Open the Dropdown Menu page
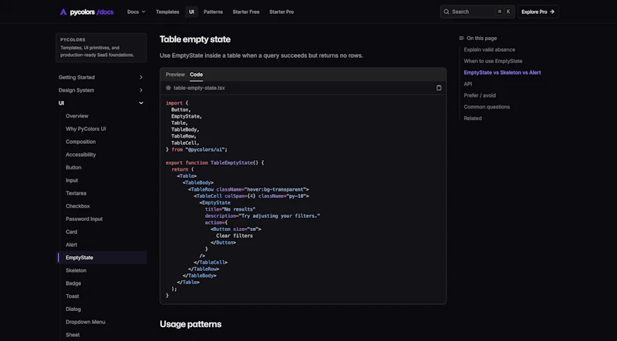The image size is (617, 341). (x=86, y=323)
